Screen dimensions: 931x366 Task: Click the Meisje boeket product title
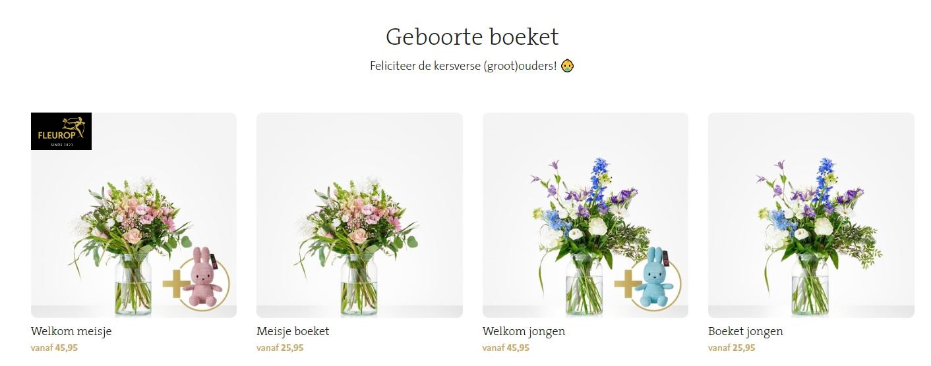(x=293, y=331)
